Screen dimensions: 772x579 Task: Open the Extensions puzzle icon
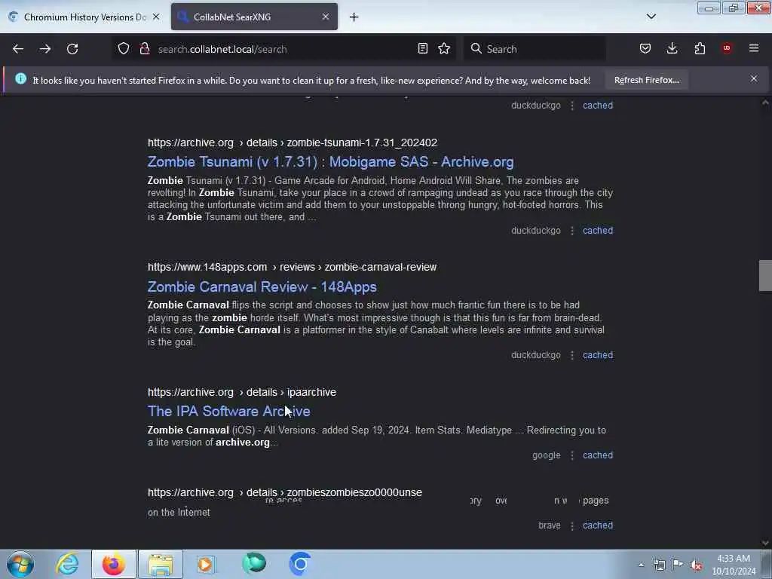coord(700,49)
